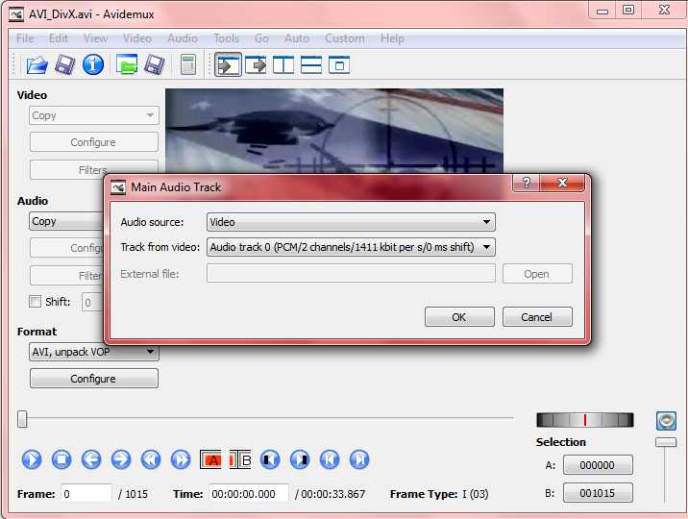Stop playback with the Stop button
688x519 pixels.
click(x=61, y=459)
